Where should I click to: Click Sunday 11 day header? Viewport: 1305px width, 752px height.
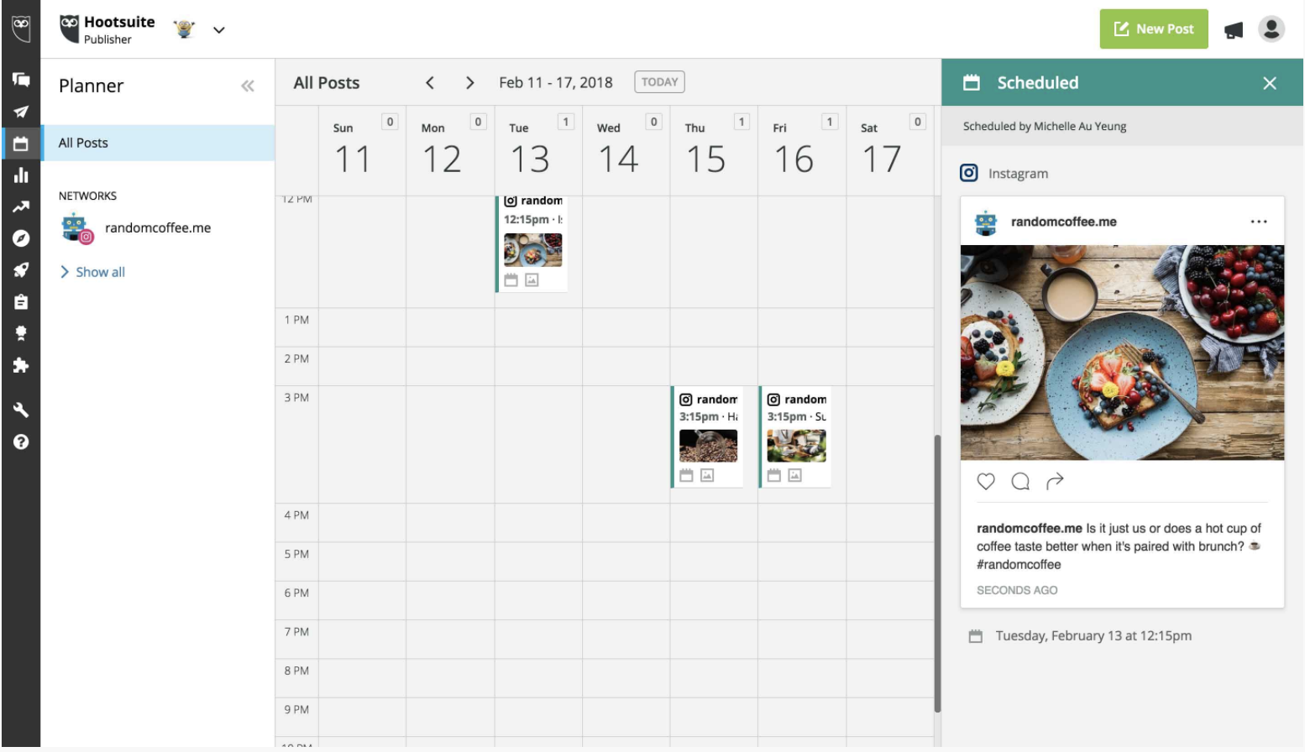(x=362, y=151)
